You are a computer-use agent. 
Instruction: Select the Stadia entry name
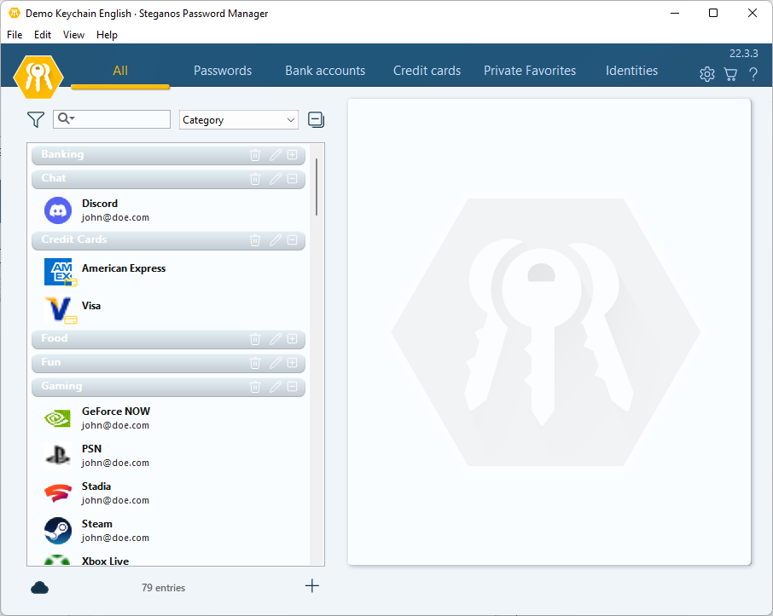click(96, 486)
